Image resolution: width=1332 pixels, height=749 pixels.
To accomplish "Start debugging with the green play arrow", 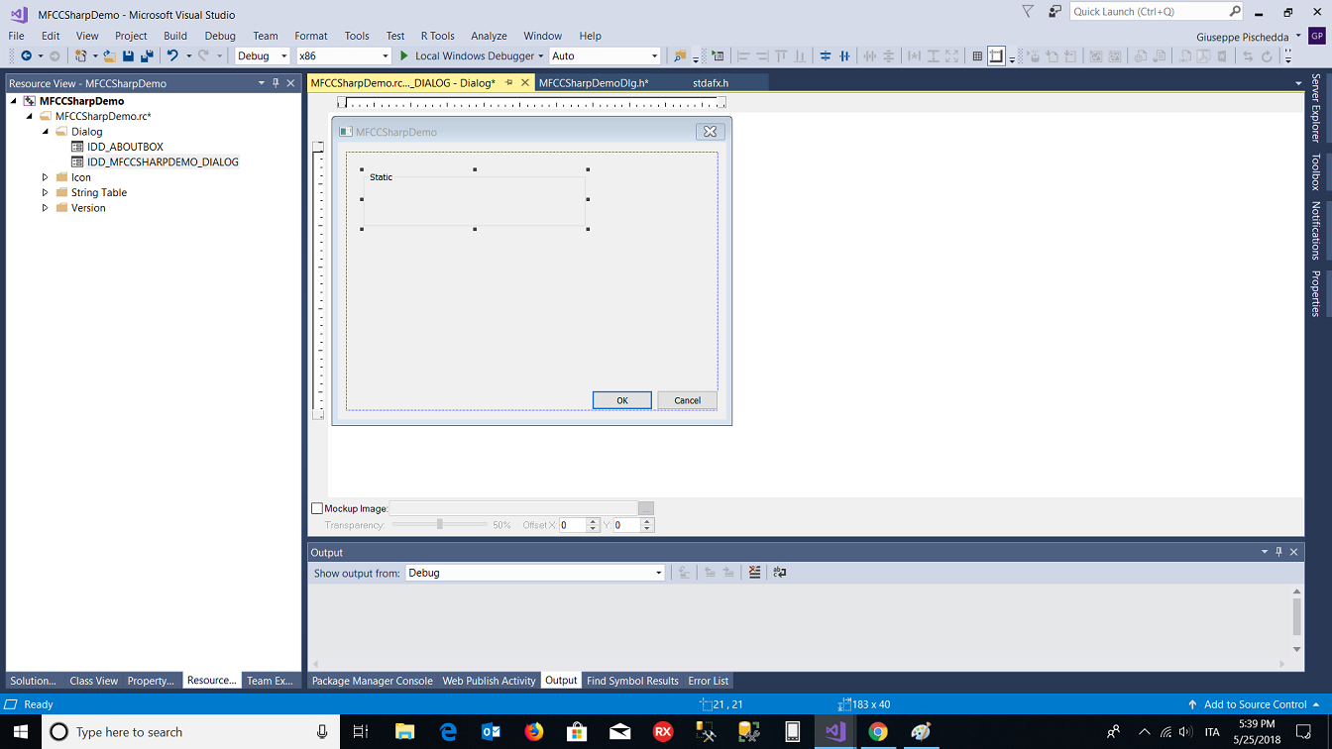I will click(x=403, y=56).
